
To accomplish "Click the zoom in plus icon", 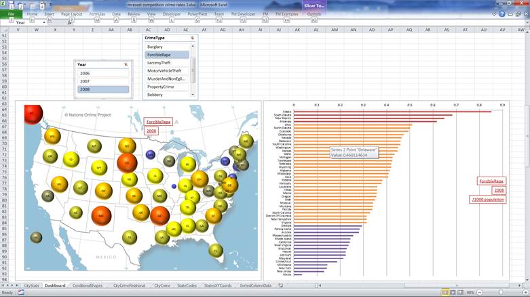I will [525, 292].
